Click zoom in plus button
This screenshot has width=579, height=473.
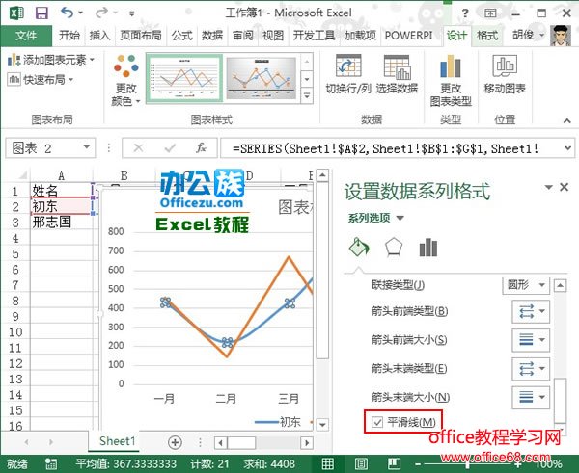pos(518,464)
